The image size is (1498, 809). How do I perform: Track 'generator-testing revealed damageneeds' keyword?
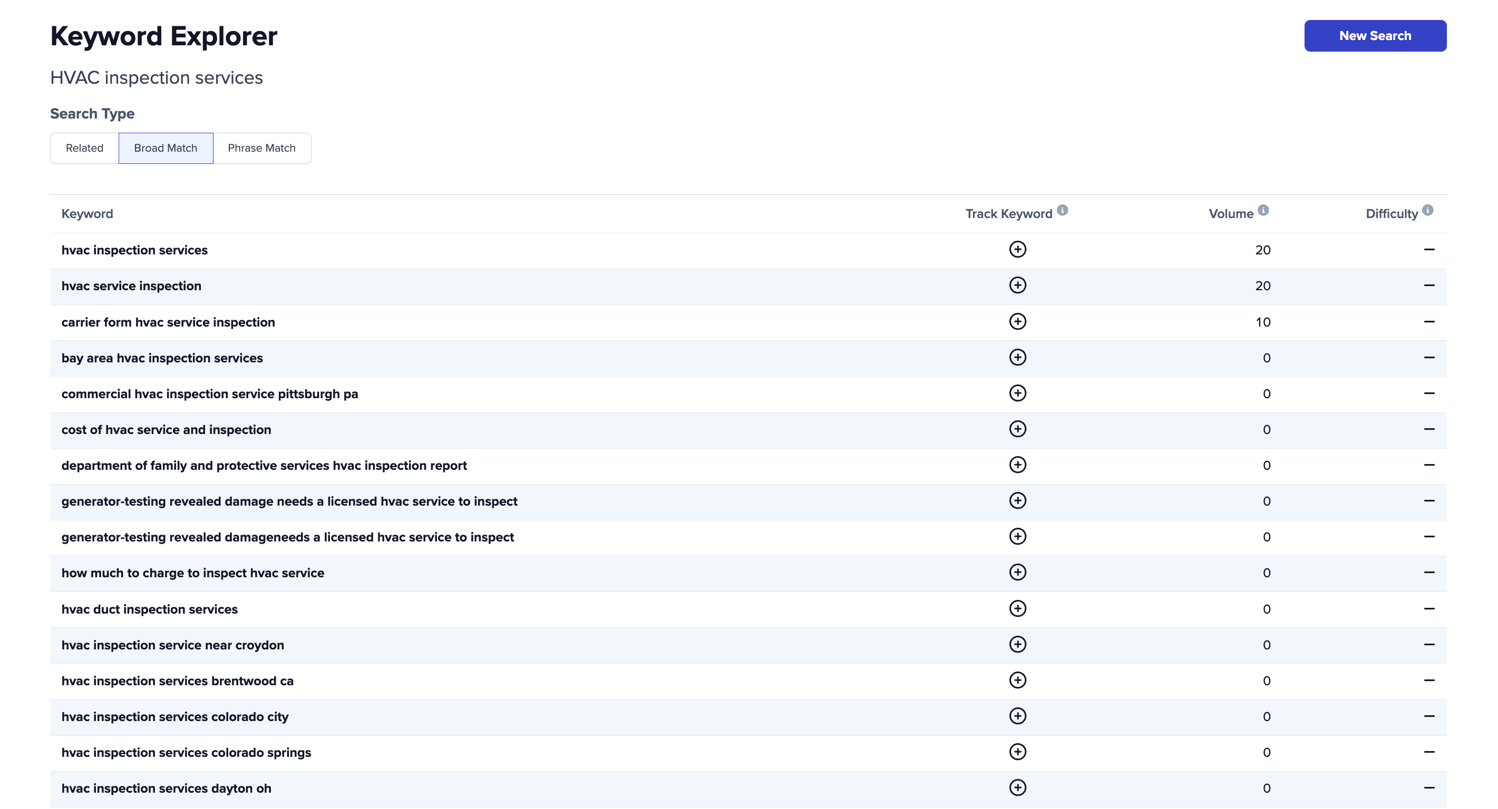[1017, 536]
